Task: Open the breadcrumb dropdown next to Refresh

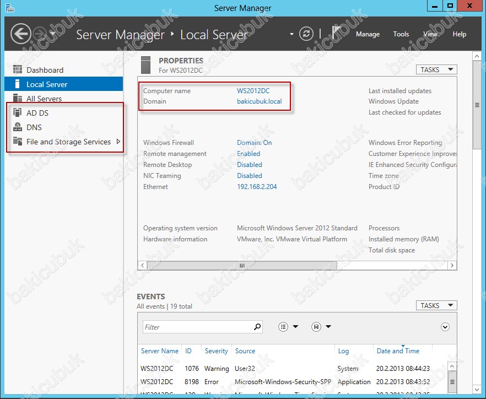Action: (x=291, y=34)
